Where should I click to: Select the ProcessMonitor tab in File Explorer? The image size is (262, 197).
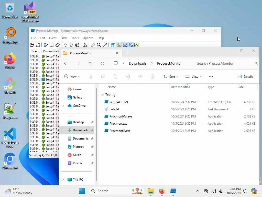[91, 53]
